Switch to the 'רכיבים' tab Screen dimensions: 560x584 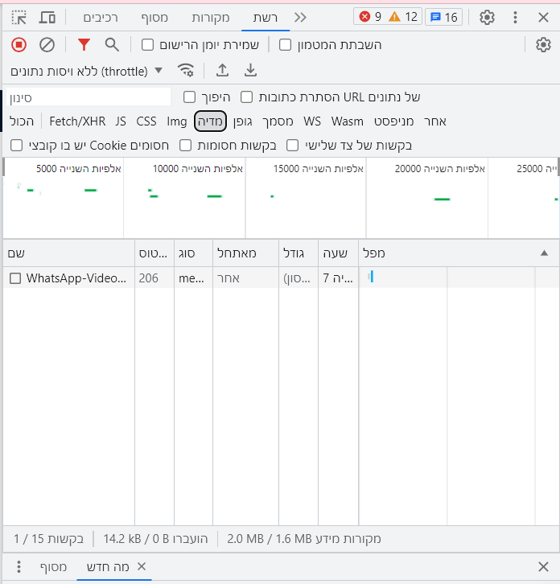[101, 18]
